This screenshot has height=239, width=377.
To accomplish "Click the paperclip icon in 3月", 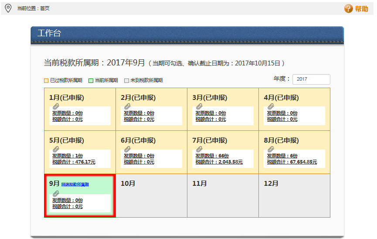I will click(199, 106).
